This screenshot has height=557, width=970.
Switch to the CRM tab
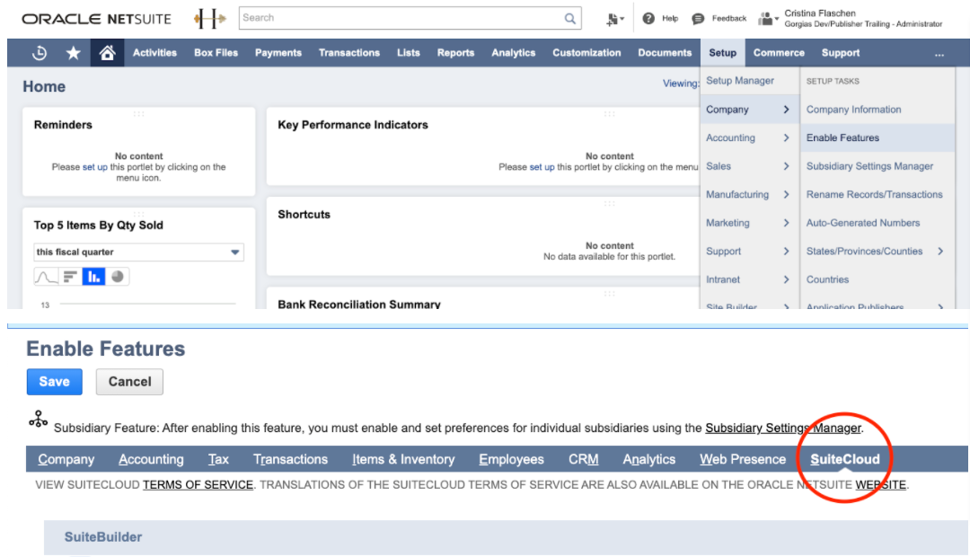pos(584,459)
